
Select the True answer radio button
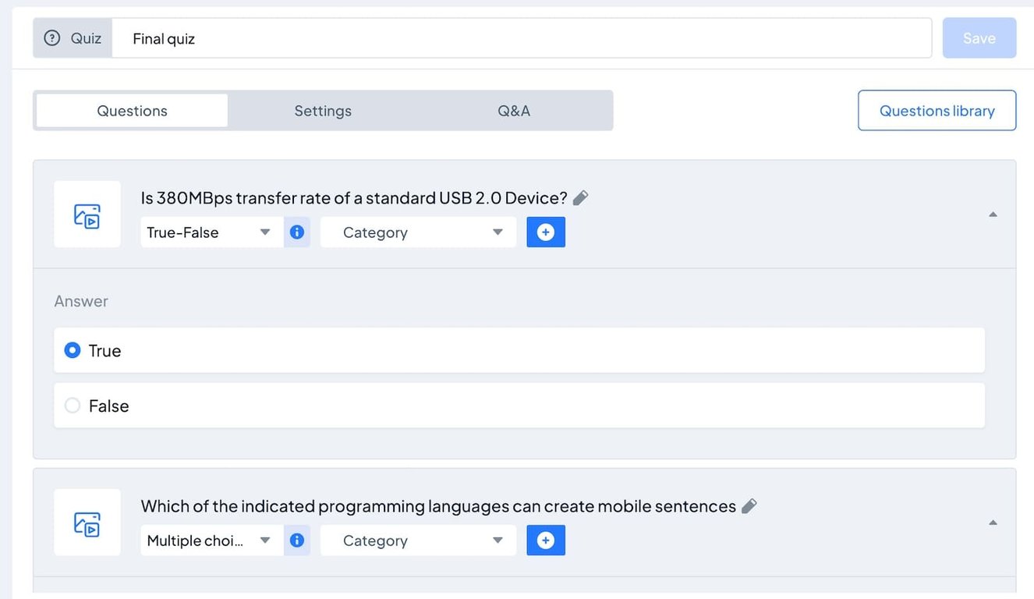coord(72,350)
